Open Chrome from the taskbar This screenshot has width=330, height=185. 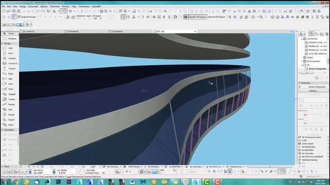point(15,181)
